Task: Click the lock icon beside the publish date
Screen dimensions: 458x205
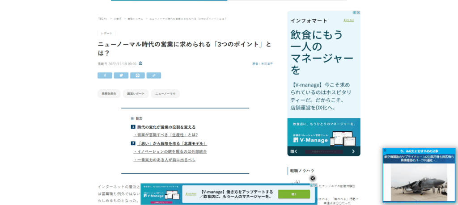Action: coord(140,63)
